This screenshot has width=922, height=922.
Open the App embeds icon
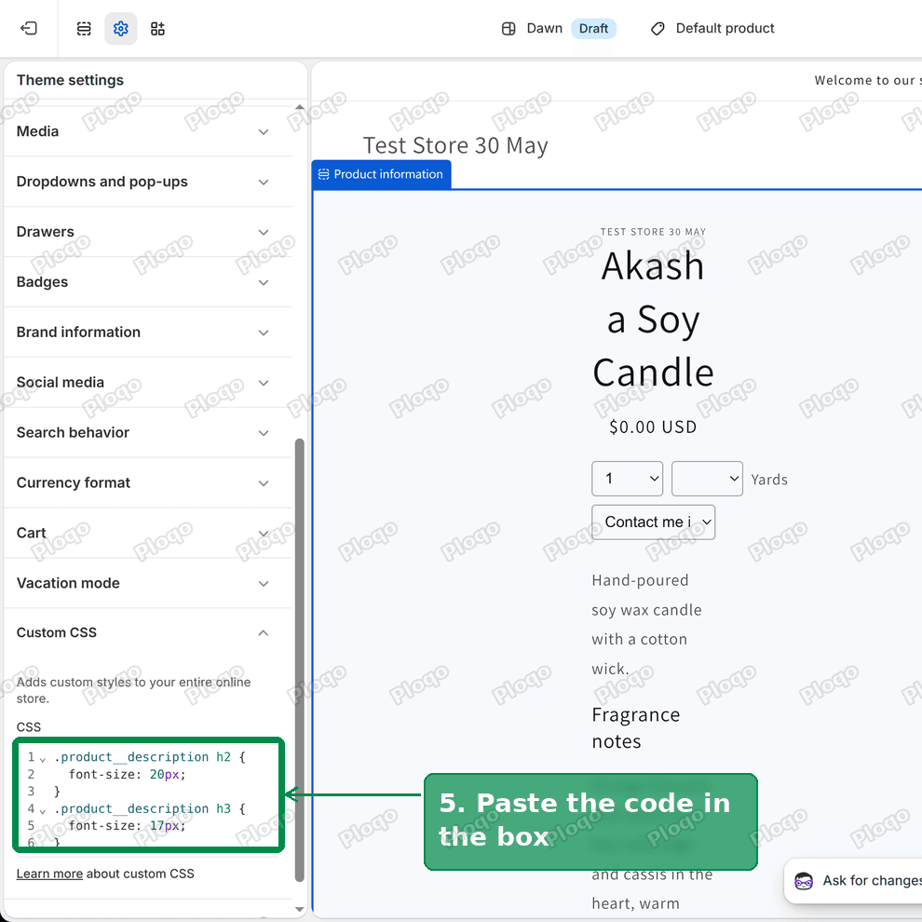point(157,28)
